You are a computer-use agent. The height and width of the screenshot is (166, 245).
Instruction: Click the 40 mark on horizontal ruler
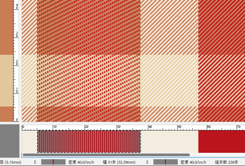coord(150,126)
